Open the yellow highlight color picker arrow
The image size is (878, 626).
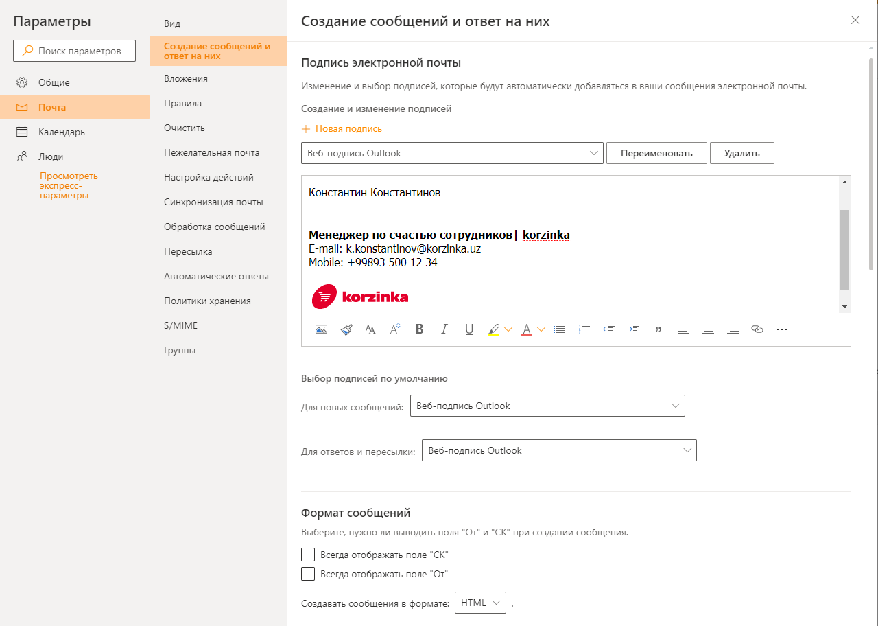click(x=508, y=329)
